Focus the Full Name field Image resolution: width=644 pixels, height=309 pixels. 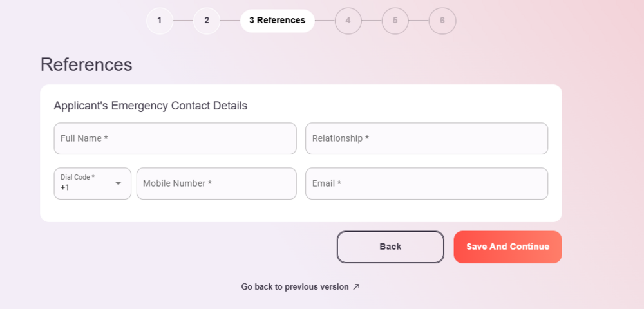click(175, 138)
